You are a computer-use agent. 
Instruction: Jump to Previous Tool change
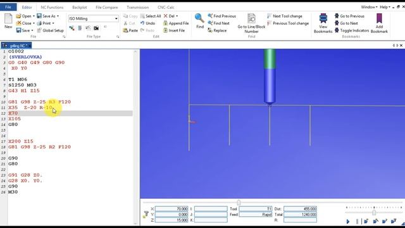(288, 23)
